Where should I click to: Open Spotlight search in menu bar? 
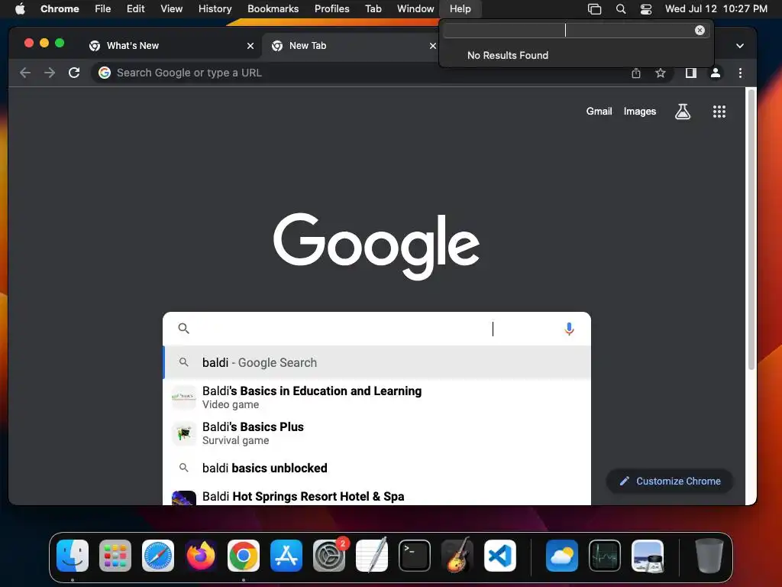(x=620, y=9)
